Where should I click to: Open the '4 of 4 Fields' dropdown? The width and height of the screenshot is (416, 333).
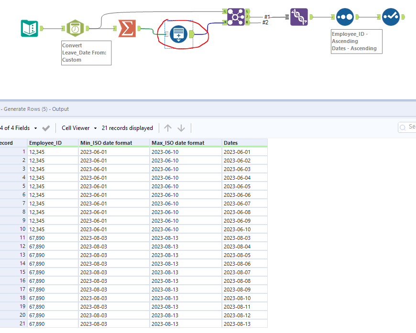pyautogui.click(x=18, y=128)
